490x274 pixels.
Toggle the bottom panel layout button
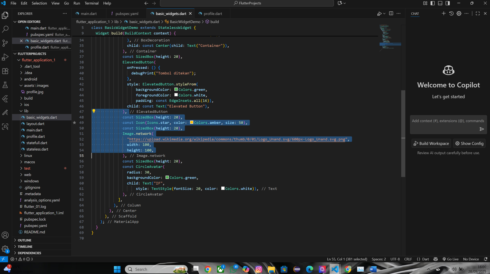click(x=440, y=3)
